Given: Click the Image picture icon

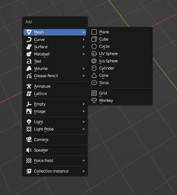Looking at the screenshot, I should [29, 111].
